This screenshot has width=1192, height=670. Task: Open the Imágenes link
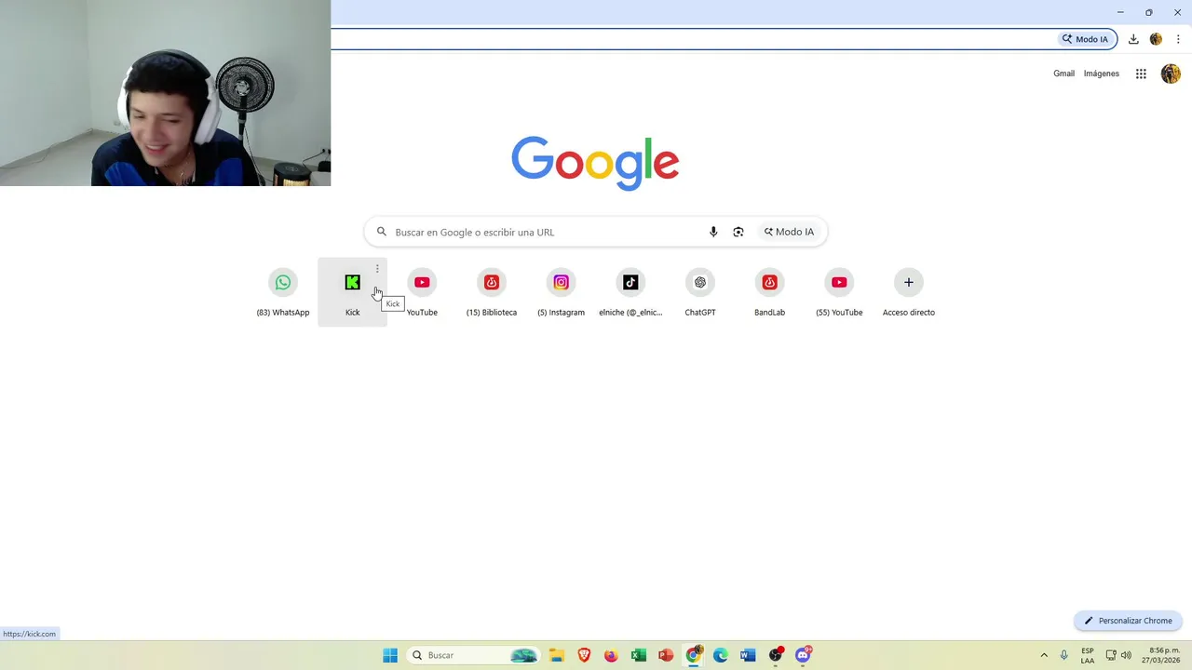[1102, 74]
